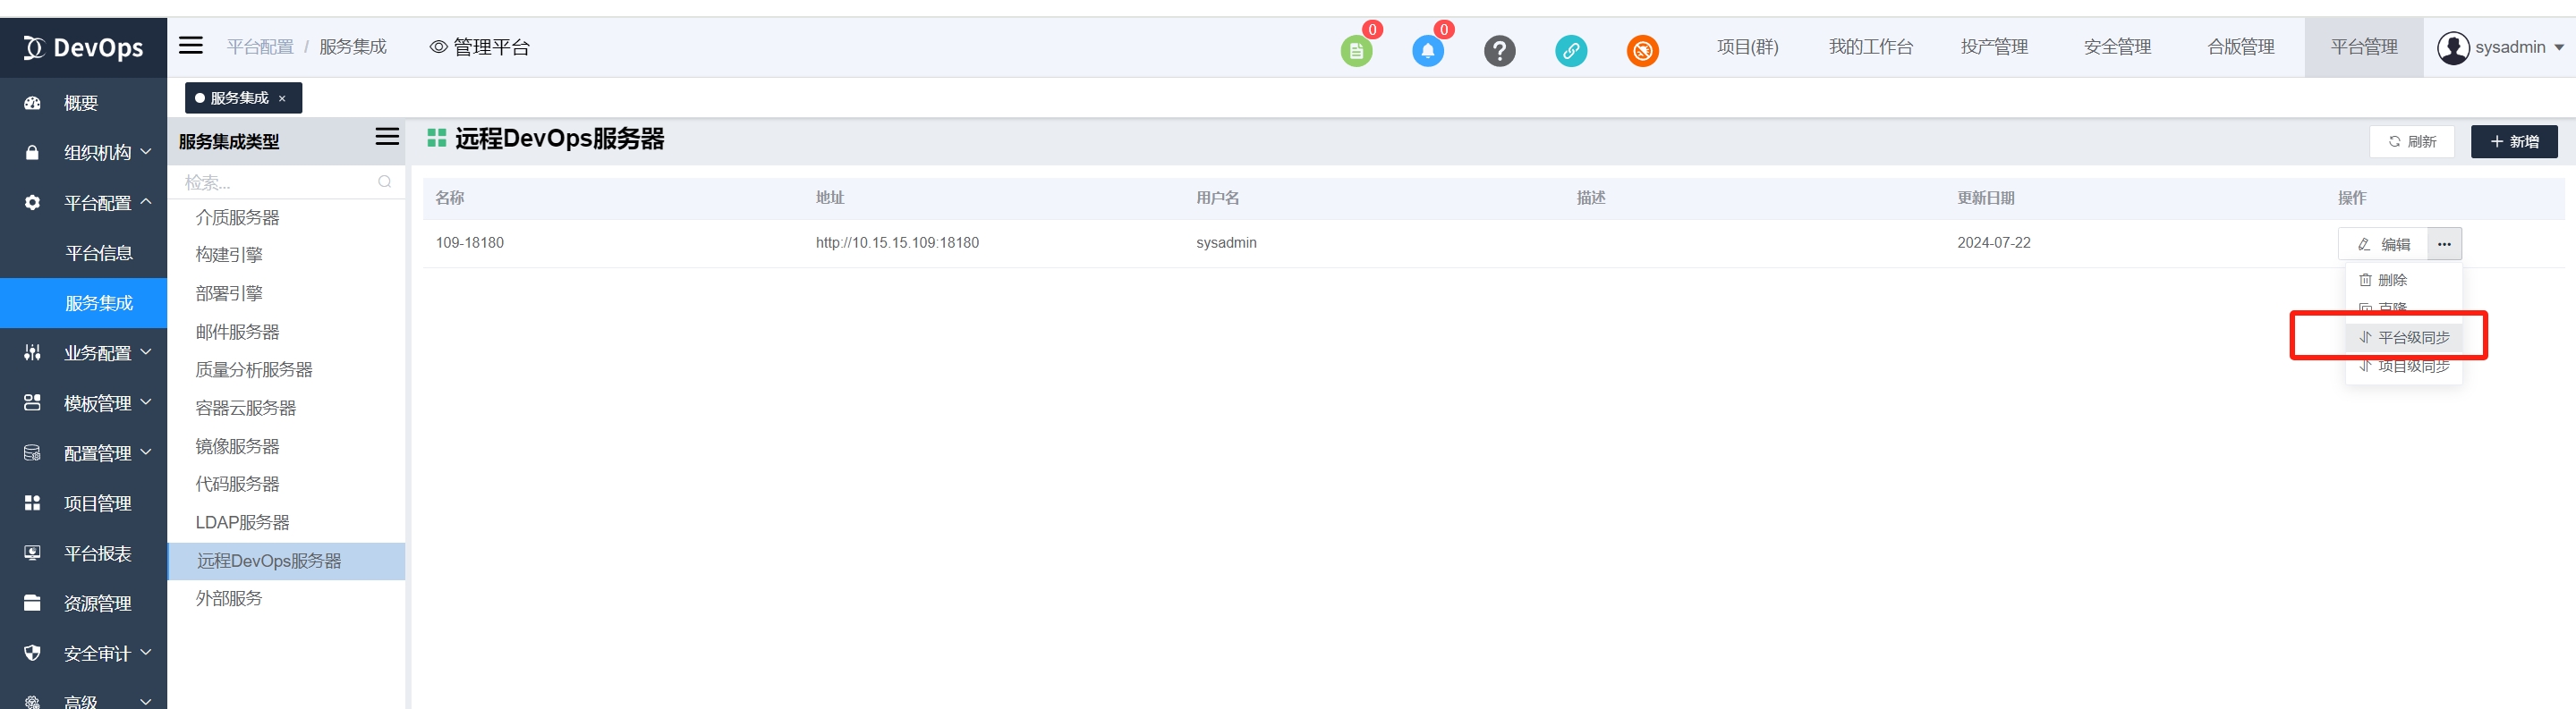Expand the 配置管理 sidebar menu

pos(83,453)
